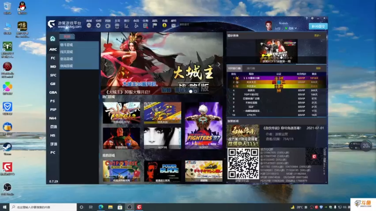376x211 pixels.
Task: Open the KOF97 tournament banner image
Action: pos(276,51)
